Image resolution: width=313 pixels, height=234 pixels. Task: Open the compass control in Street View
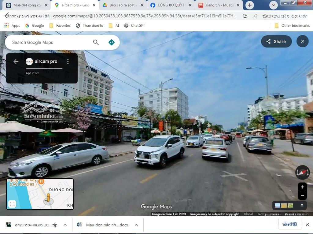(x=302, y=172)
